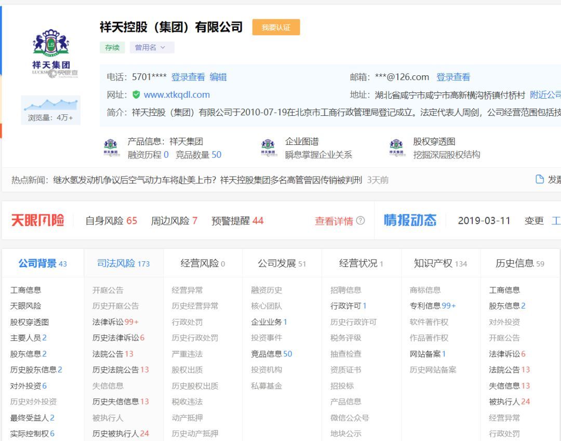Open 网站备案 1 item
561x441 pixels.
[428, 354]
